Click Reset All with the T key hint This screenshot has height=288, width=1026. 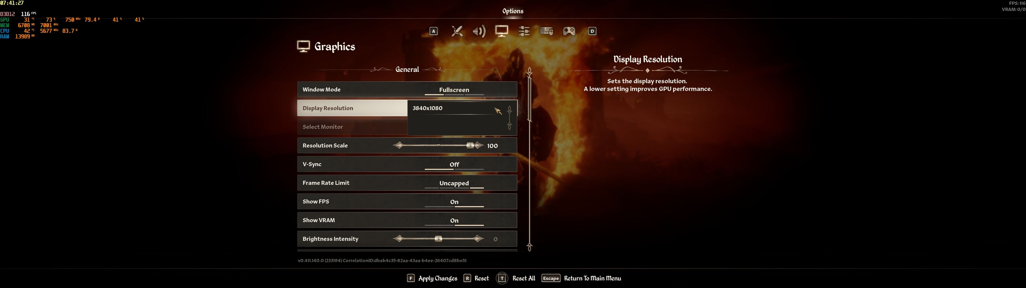tap(516, 278)
